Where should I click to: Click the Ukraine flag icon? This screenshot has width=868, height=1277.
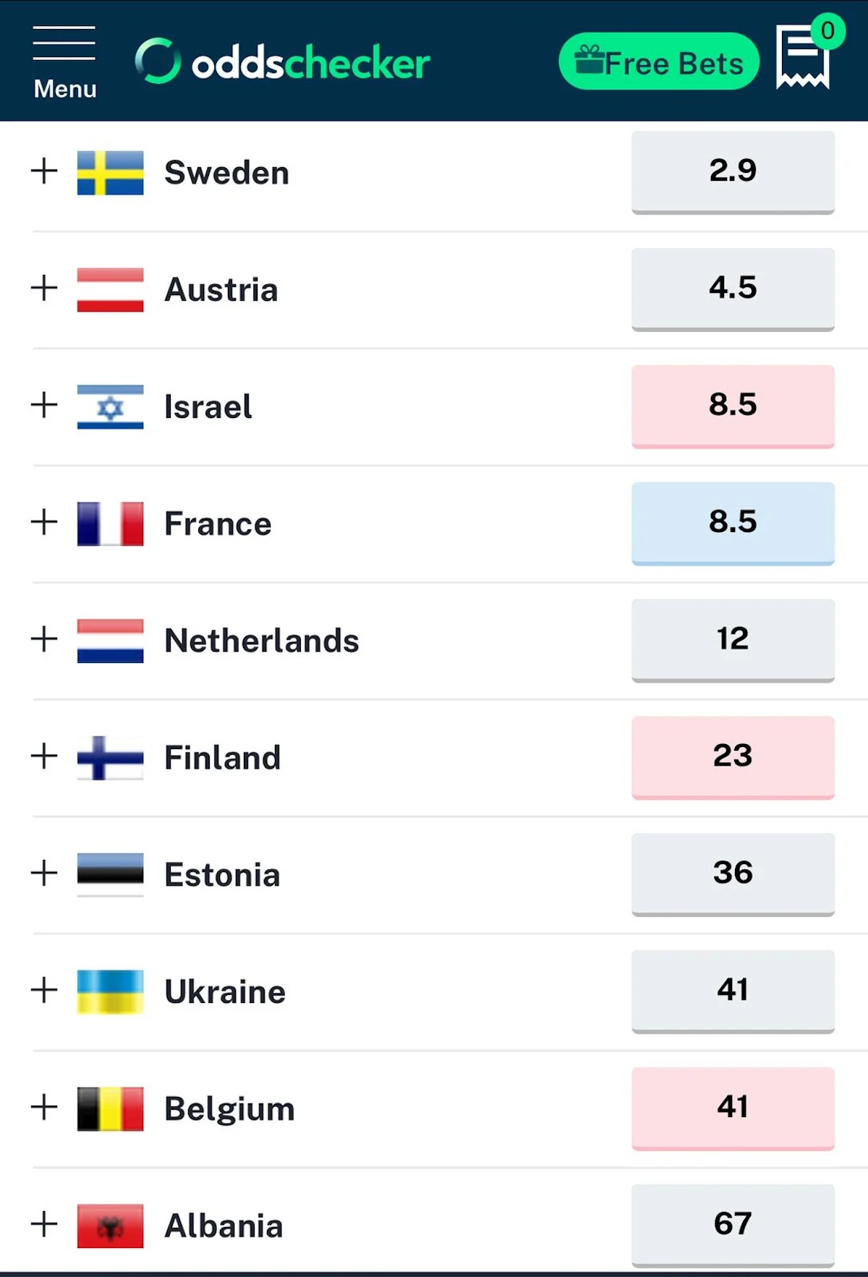110,991
